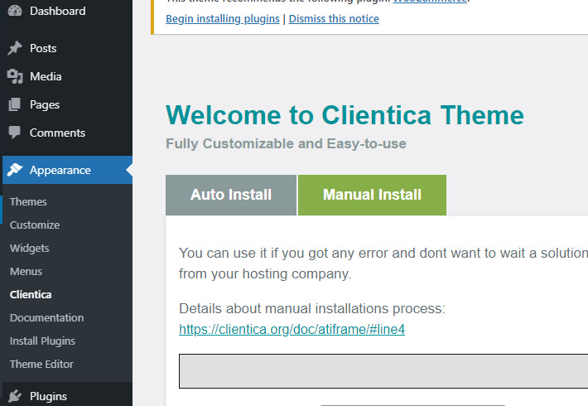
Task: Open the Documentation submenu link
Action: click(46, 318)
